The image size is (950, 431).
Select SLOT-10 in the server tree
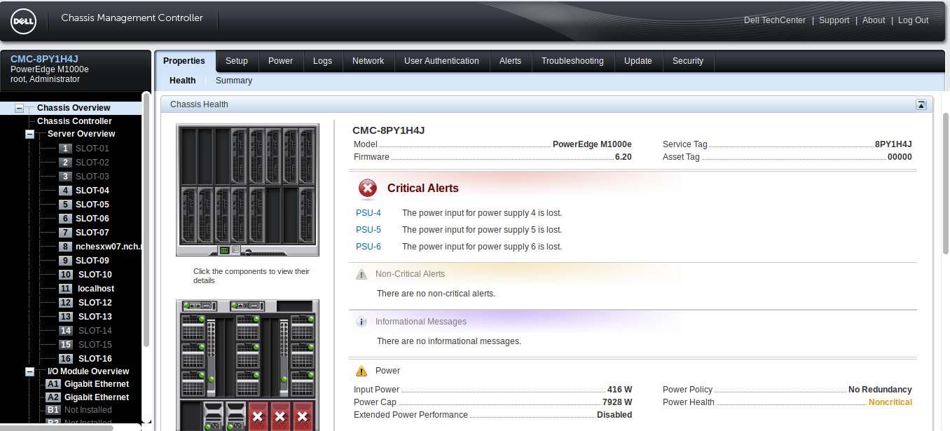point(95,275)
